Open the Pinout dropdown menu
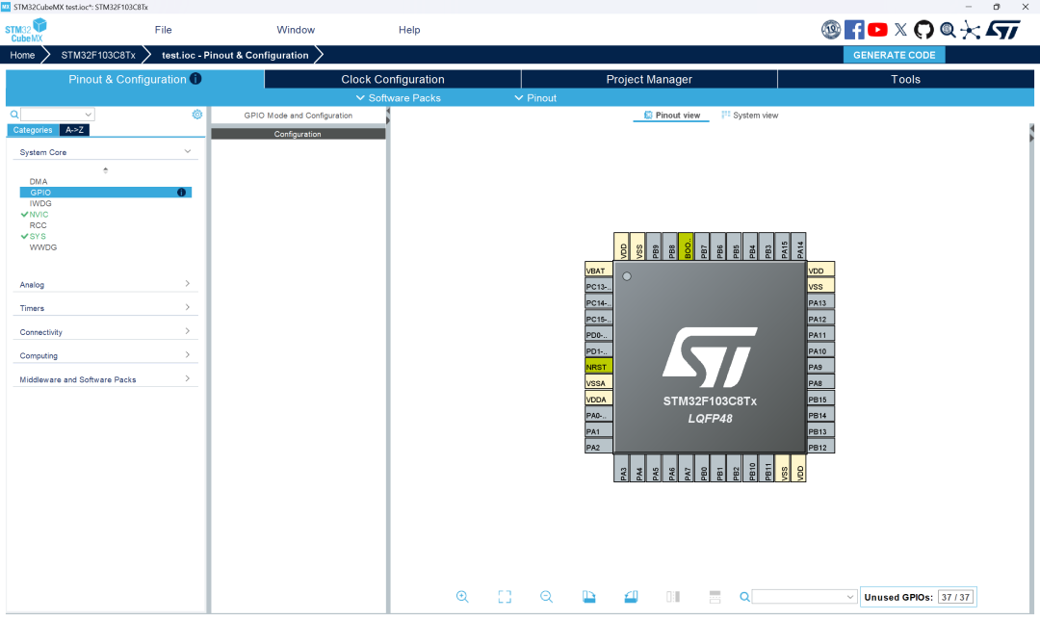Image resolution: width=1040 pixels, height=620 pixels. pyautogui.click(x=535, y=98)
